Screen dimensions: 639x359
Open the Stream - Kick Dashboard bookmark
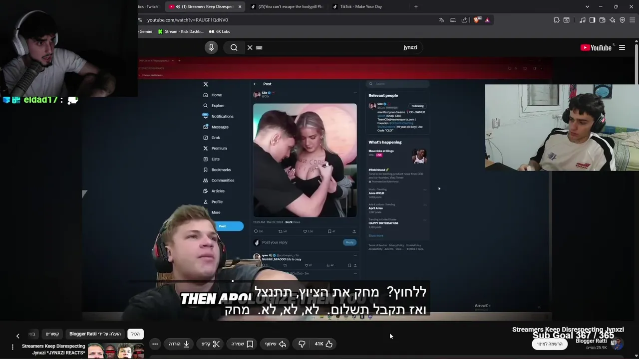[180, 31]
